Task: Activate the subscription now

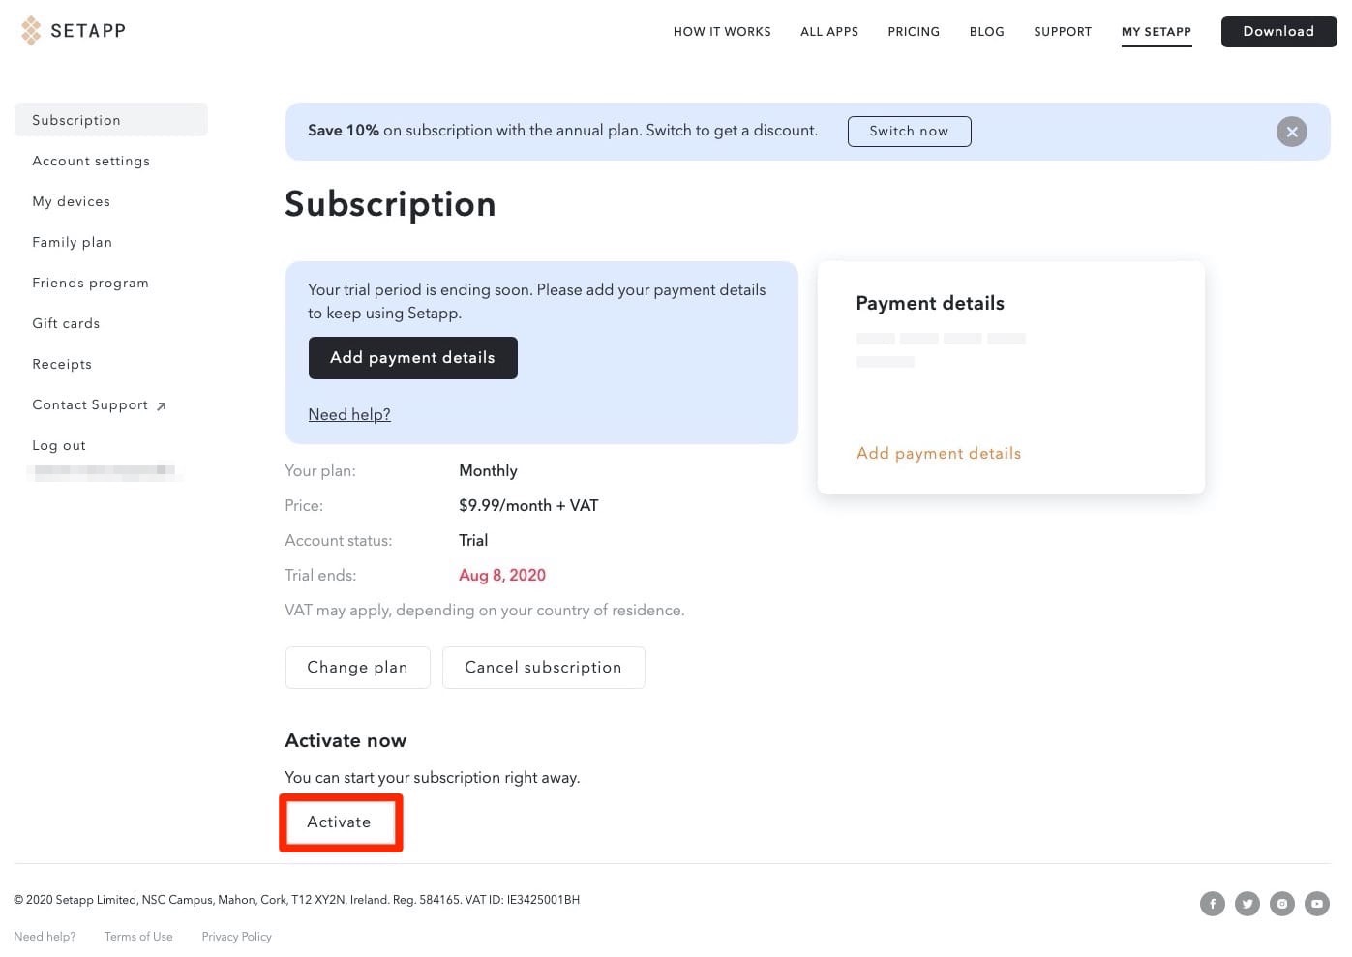Action: [340, 822]
